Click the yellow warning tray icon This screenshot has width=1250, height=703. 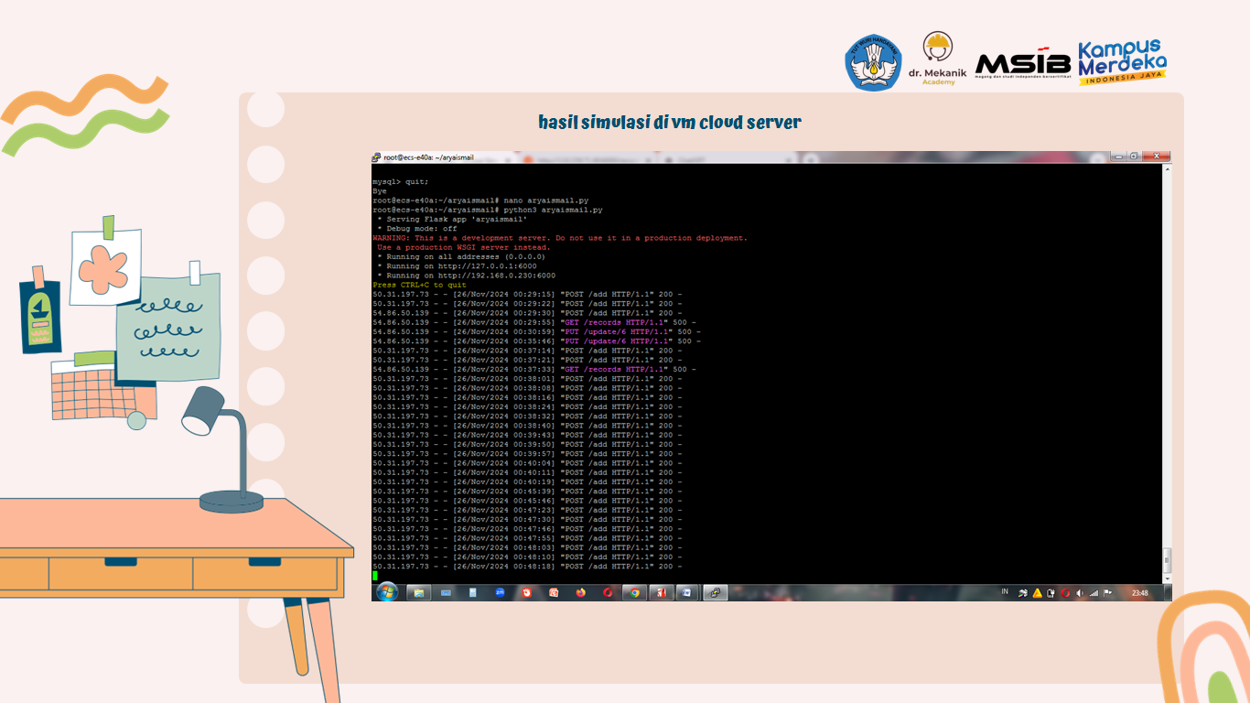[x=1038, y=593]
